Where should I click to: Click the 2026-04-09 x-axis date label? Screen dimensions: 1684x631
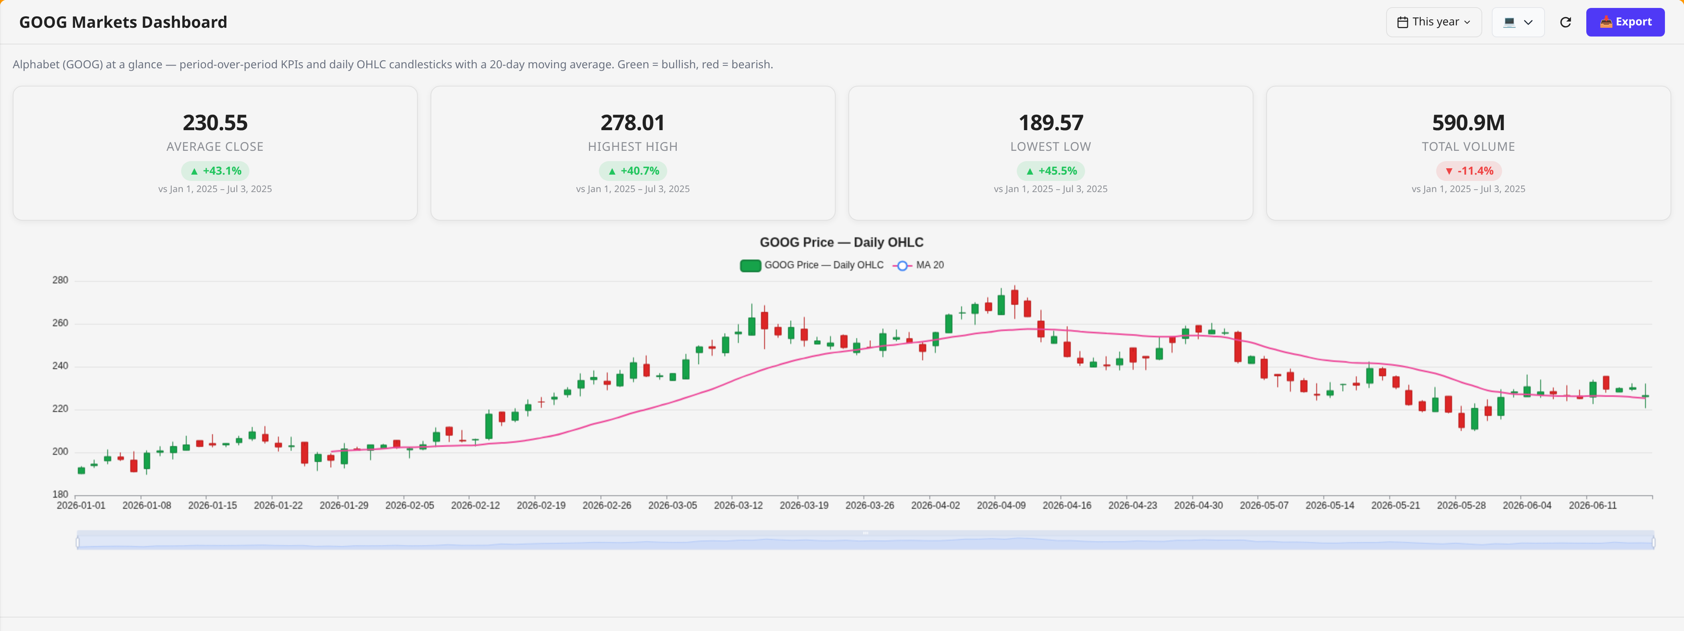tap(1002, 506)
